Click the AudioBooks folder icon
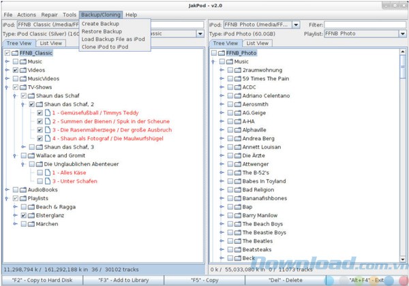Image resolution: width=409 pixels, height=286 pixels. pyautogui.click(x=22, y=189)
